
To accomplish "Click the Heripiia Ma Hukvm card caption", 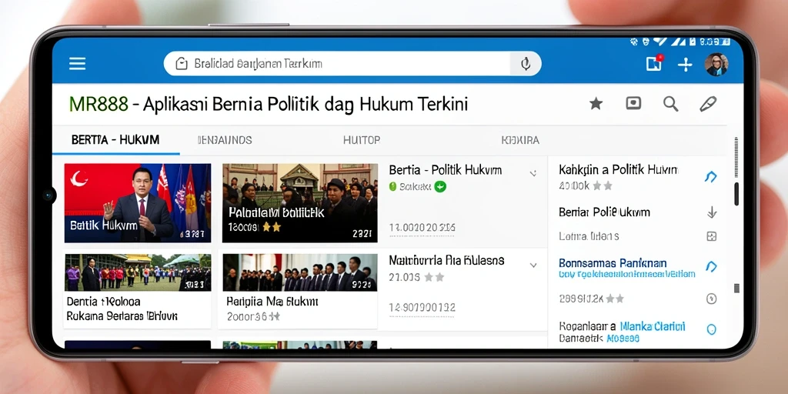I will 272,302.
